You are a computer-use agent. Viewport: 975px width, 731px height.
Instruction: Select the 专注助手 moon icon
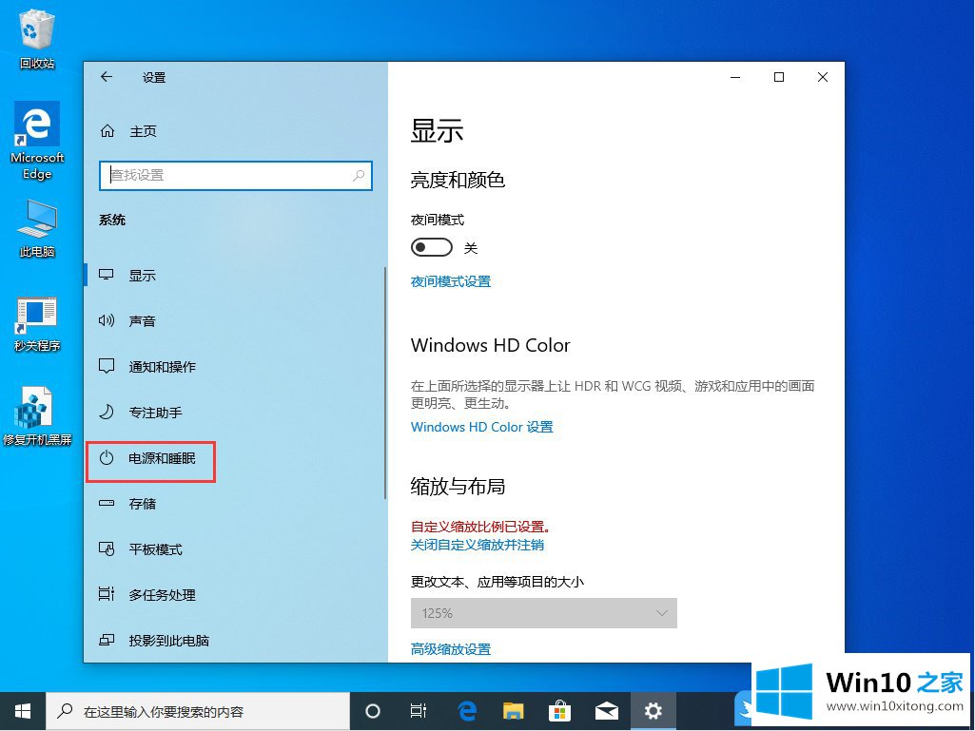[x=107, y=413]
